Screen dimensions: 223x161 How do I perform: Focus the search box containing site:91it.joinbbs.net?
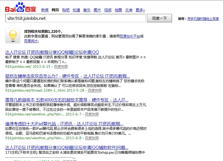tap(75, 18)
